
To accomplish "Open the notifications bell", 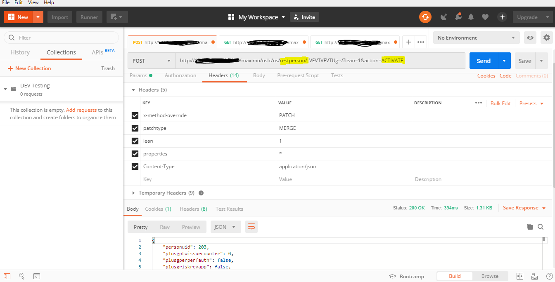I will click(x=471, y=17).
